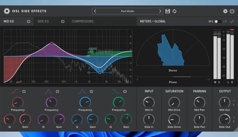Go to next preset with right arrow
Image resolution: width=238 pixels, height=137 pixels.
click(160, 11)
